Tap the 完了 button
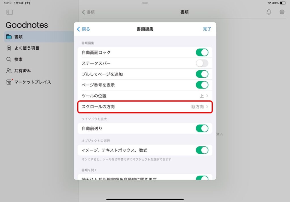Viewport: 290px width, 202px height. point(207,29)
